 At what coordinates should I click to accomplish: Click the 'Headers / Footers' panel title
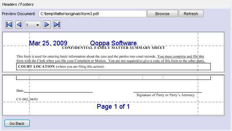[18, 4]
